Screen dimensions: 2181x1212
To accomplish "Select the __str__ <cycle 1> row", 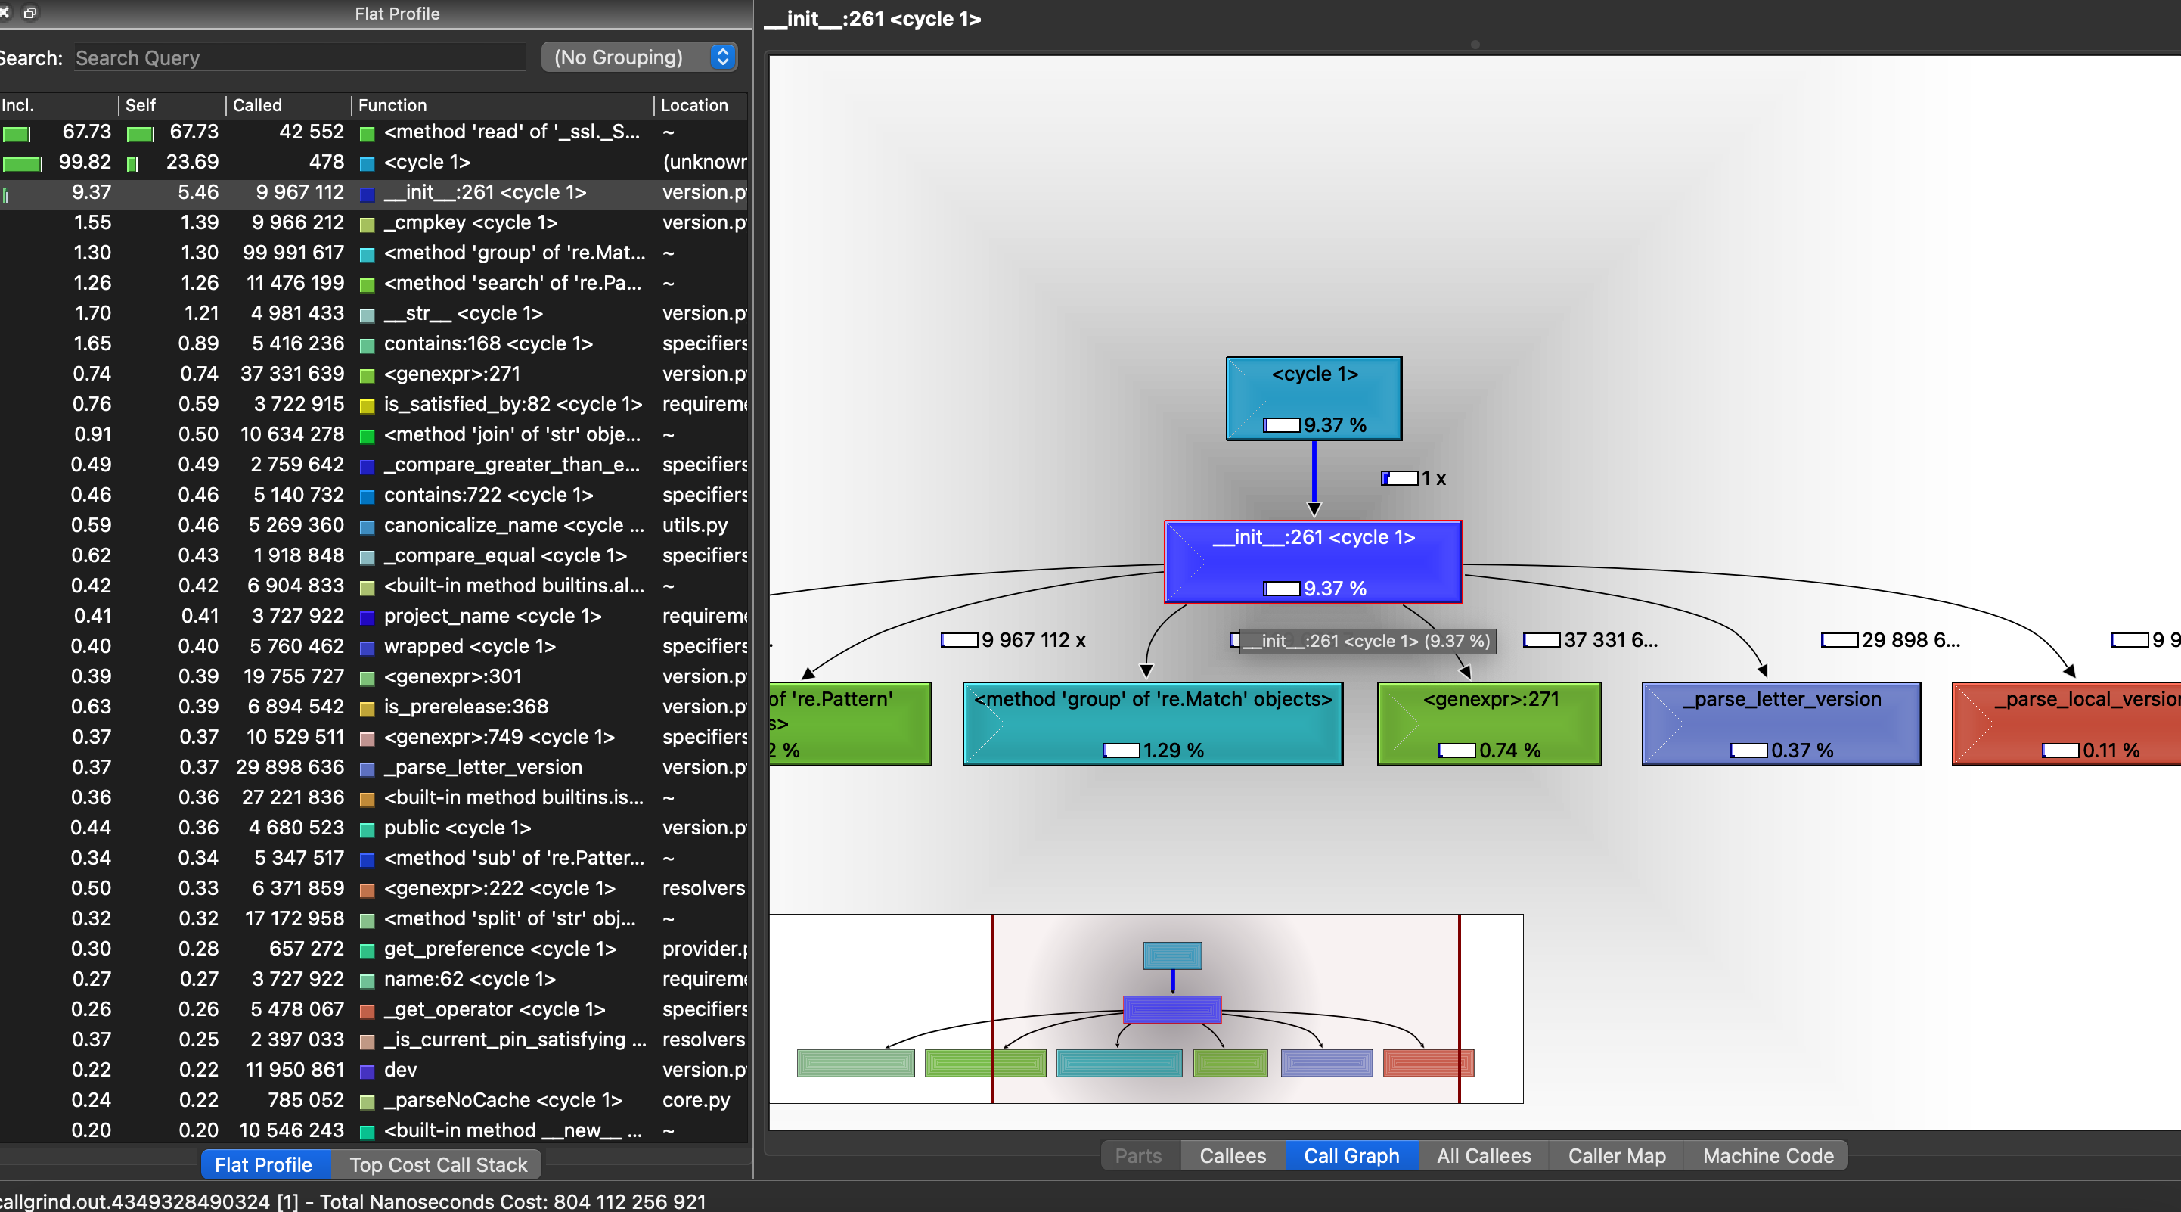I will 374,313.
